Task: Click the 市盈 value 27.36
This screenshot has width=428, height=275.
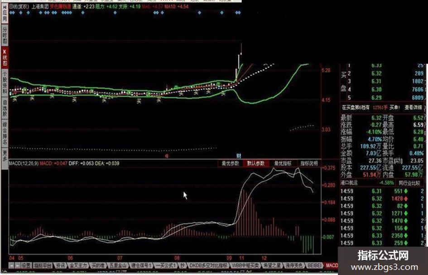Action: (x=375, y=161)
